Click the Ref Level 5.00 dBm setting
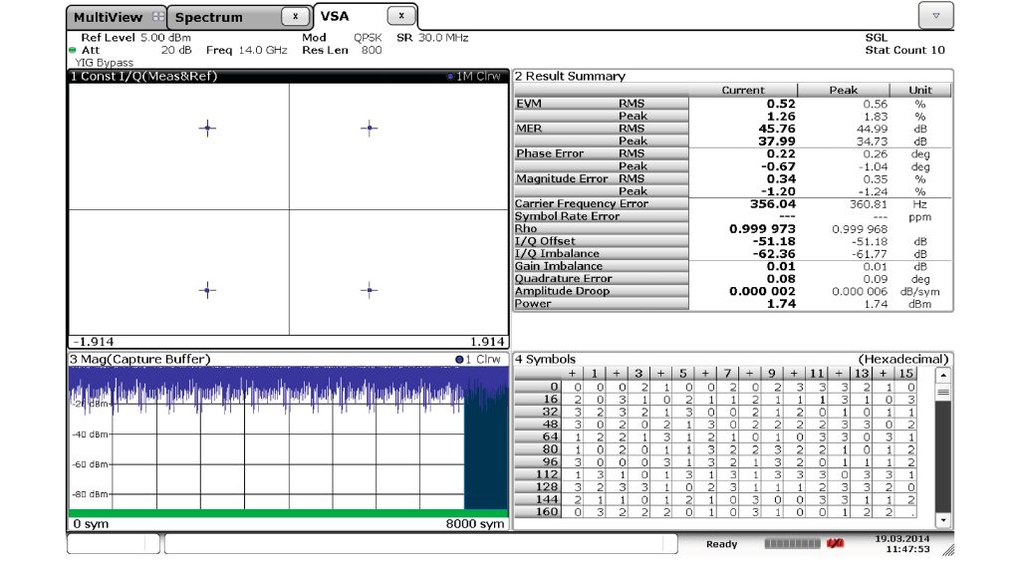1020x574 pixels. click(x=135, y=38)
